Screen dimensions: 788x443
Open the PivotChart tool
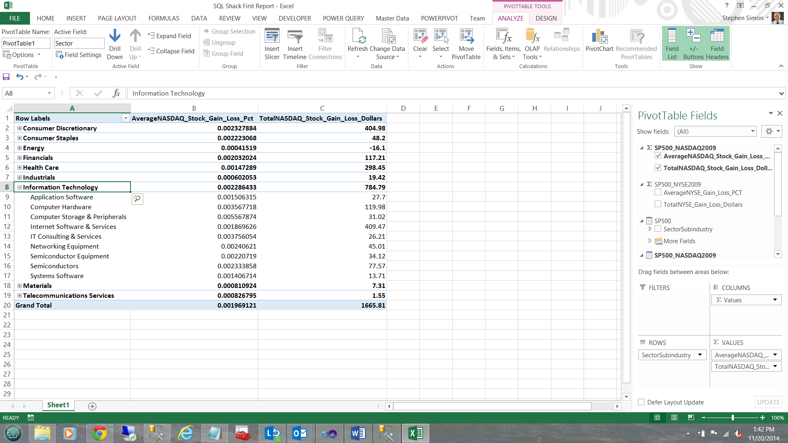click(x=599, y=37)
